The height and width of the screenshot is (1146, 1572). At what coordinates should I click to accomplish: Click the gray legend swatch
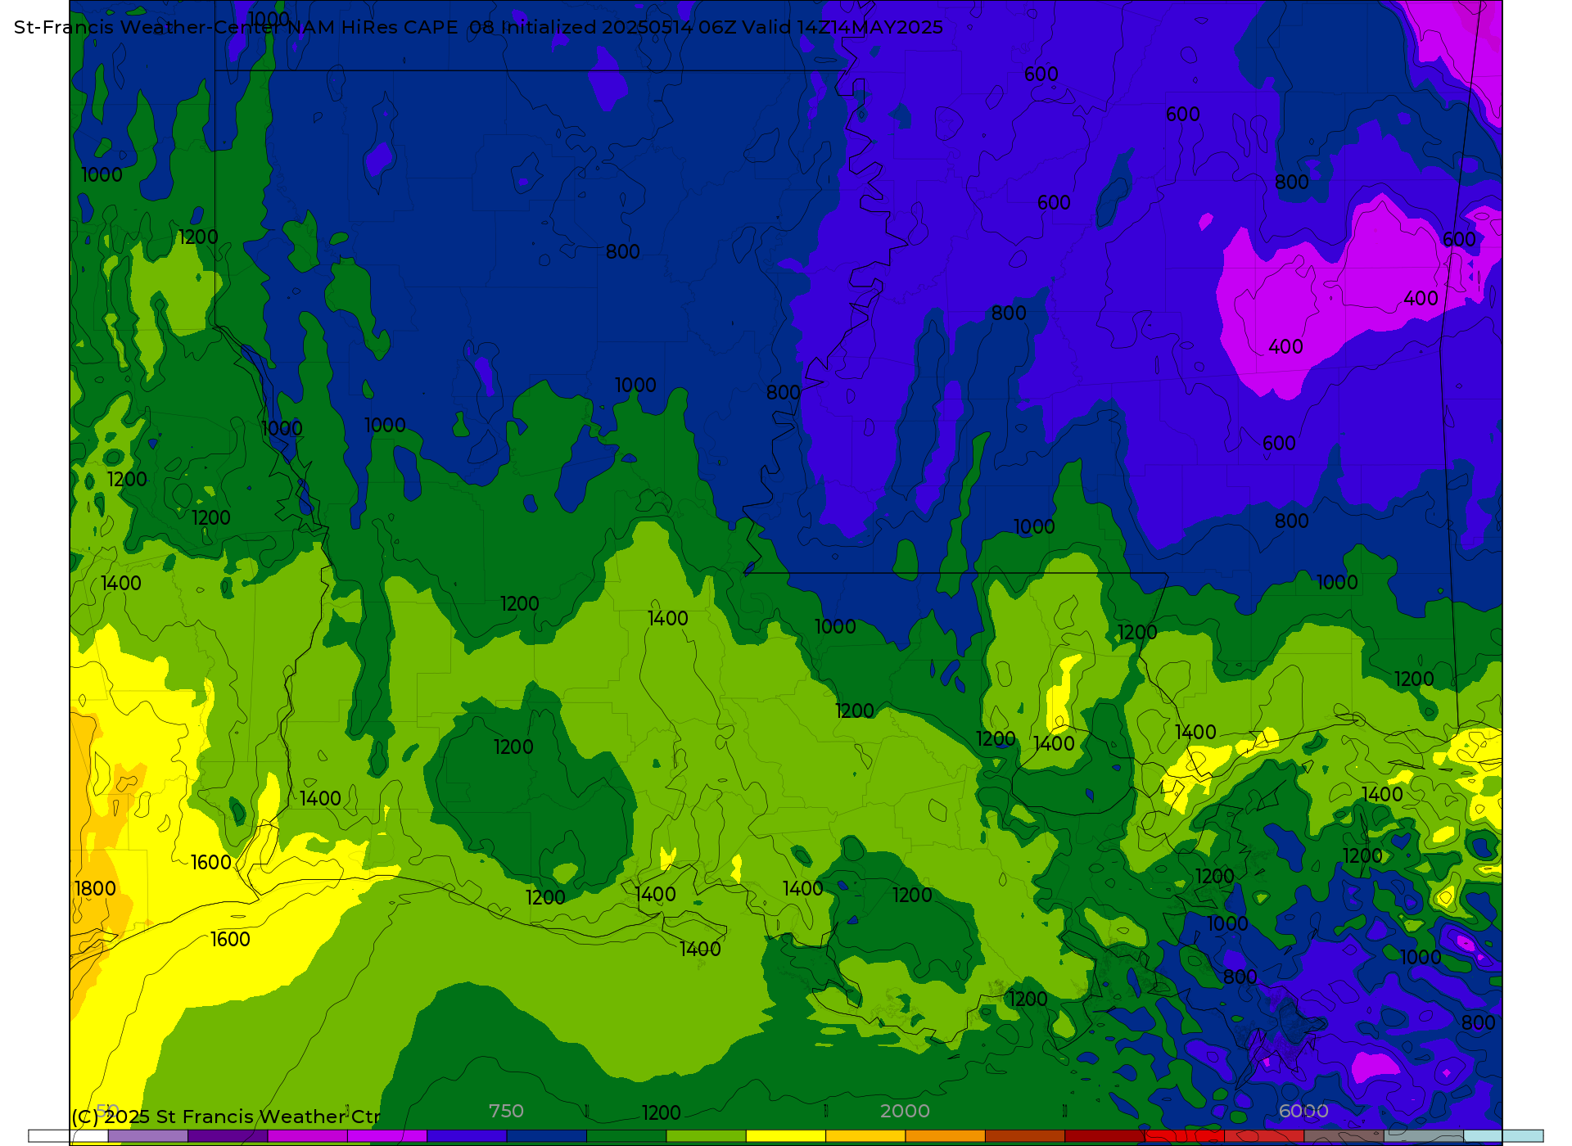point(1423,1136)
